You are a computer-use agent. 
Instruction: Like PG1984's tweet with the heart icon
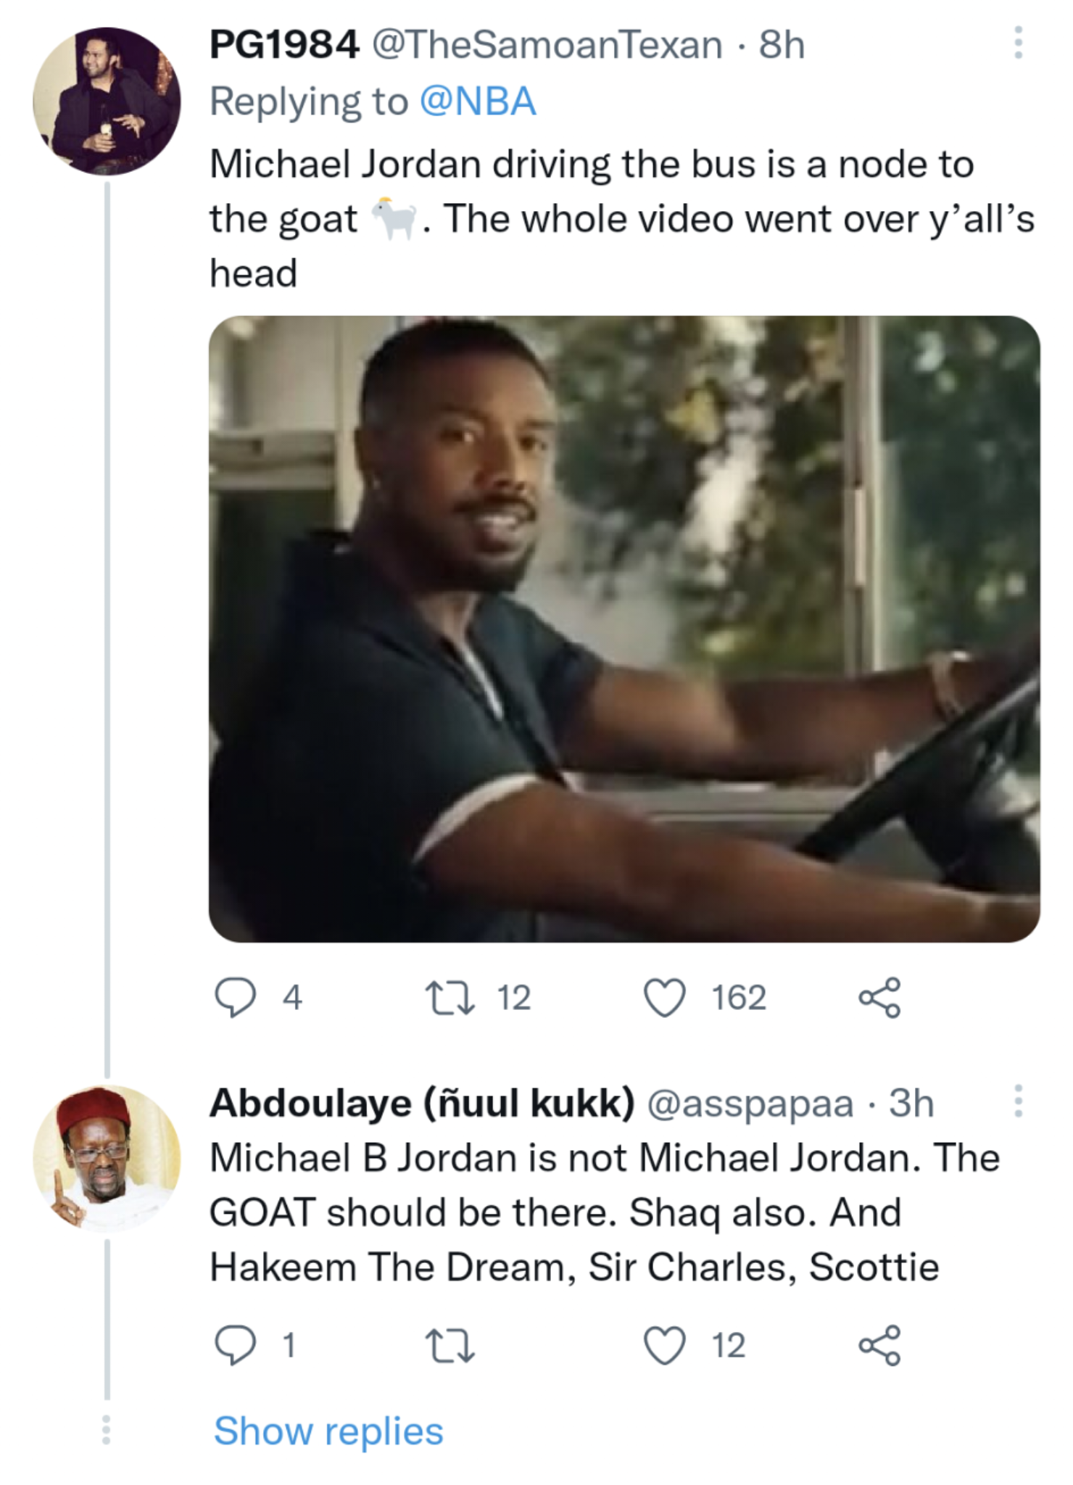665,998
